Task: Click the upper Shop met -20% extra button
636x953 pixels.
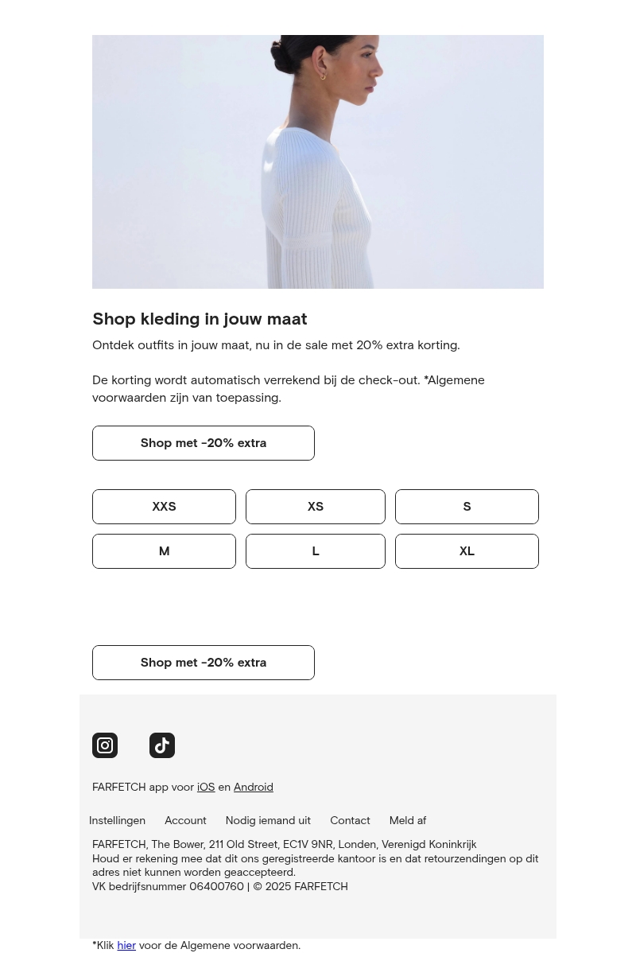Action: click(x=204, y=443)
